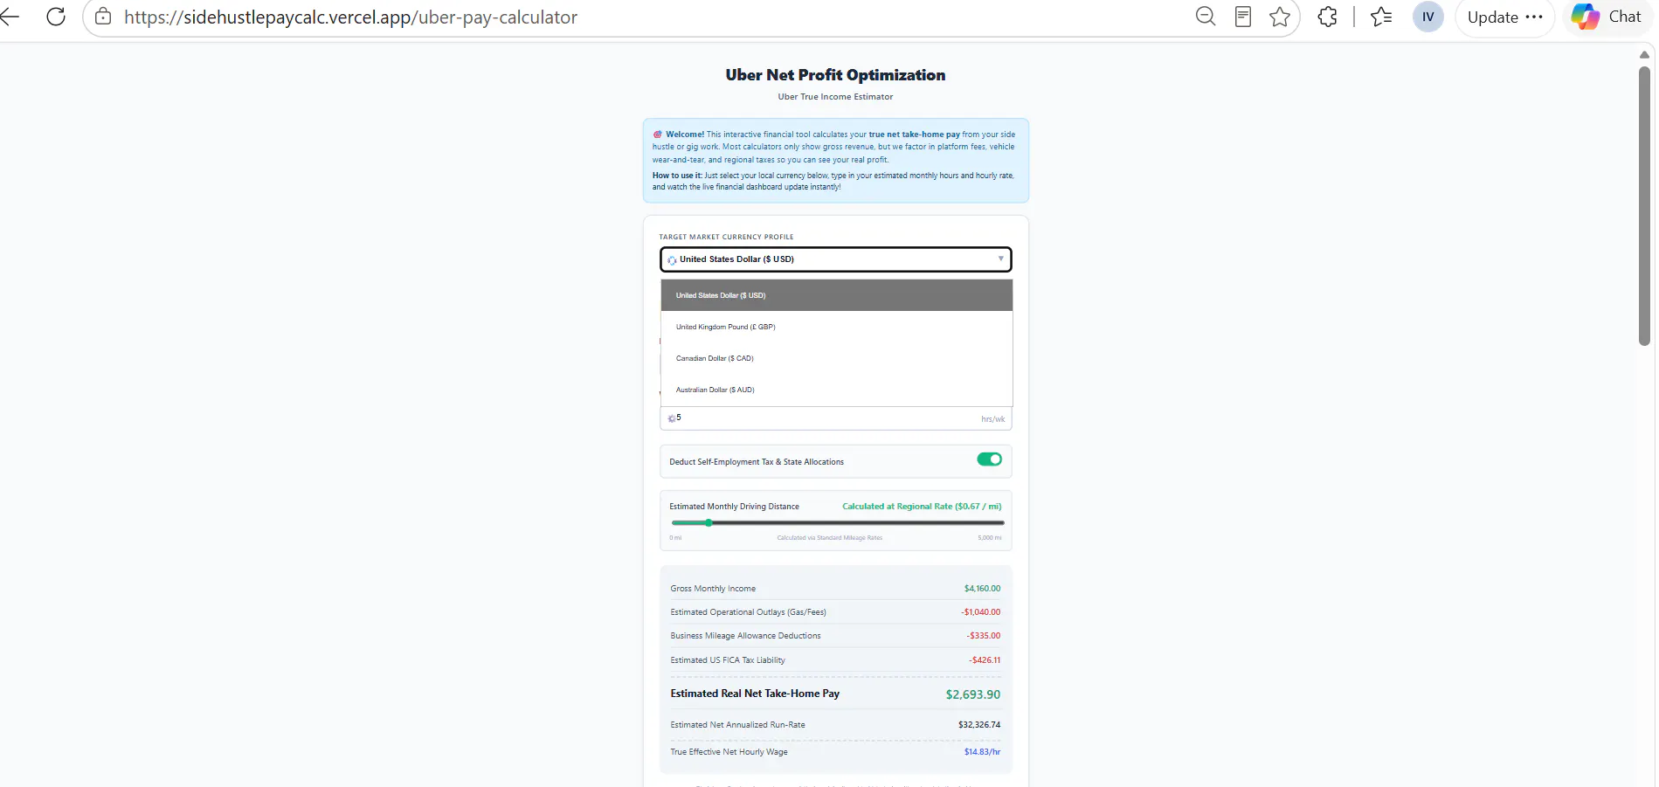Reload the page with the refresh icon
The width and height of the screenshot is (1659, 787).
[56, 17]
